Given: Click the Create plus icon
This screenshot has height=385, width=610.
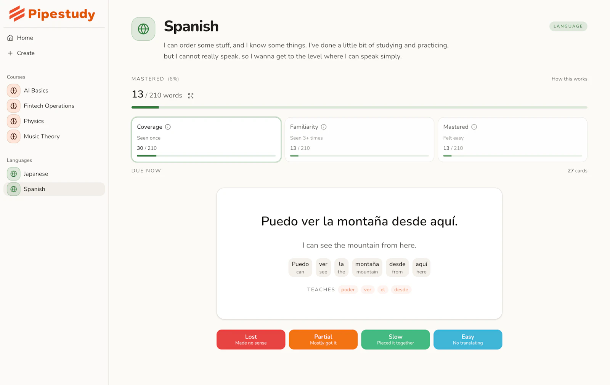Looking at the screenshot, I should coord(10,53).
